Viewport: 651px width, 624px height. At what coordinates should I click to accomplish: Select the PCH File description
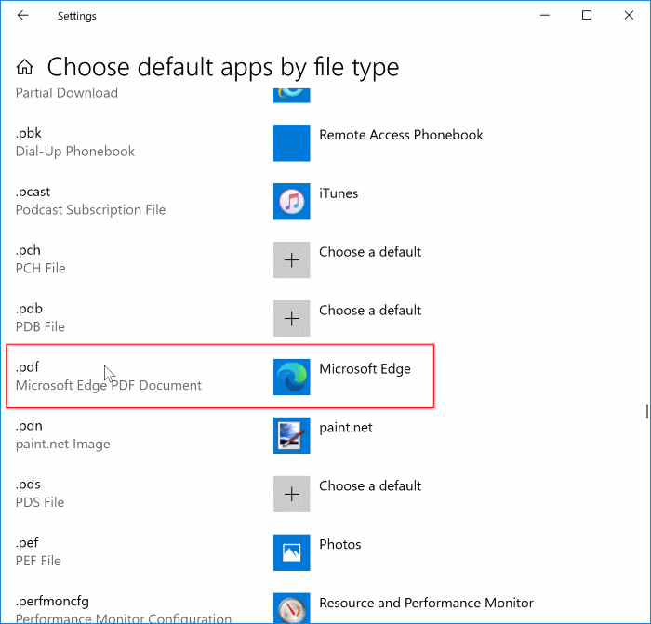point(41,269)
